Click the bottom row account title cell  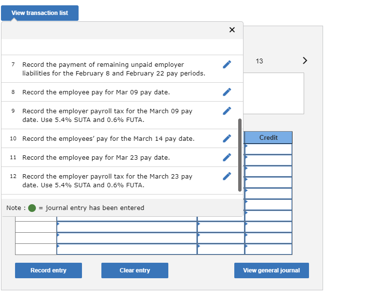tap(127, 249)
